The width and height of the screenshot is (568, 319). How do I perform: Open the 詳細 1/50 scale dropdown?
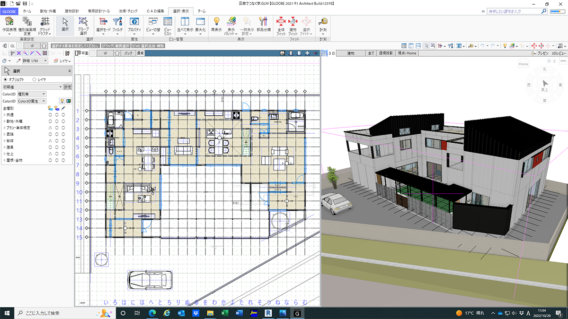(x=32, y=61)
